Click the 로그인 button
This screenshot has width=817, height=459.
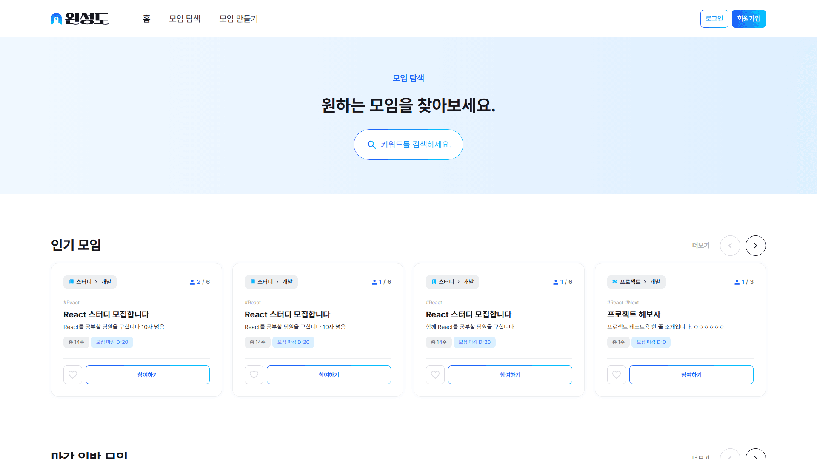tap(714, 19)
